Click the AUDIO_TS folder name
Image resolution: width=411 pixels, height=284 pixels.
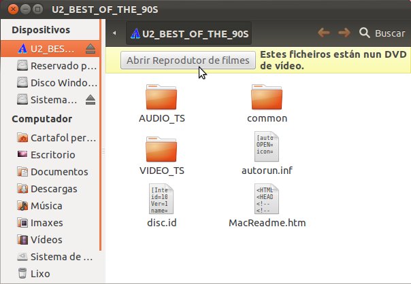(162, 118)
